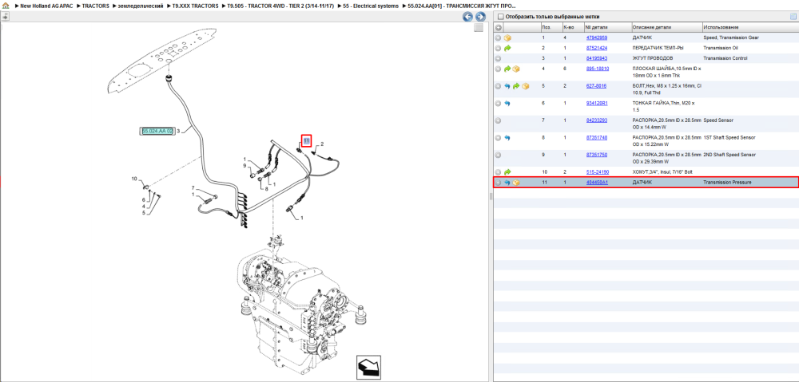Click the plus button for part 84233293

pyautogui.click(x=499, y=120)
